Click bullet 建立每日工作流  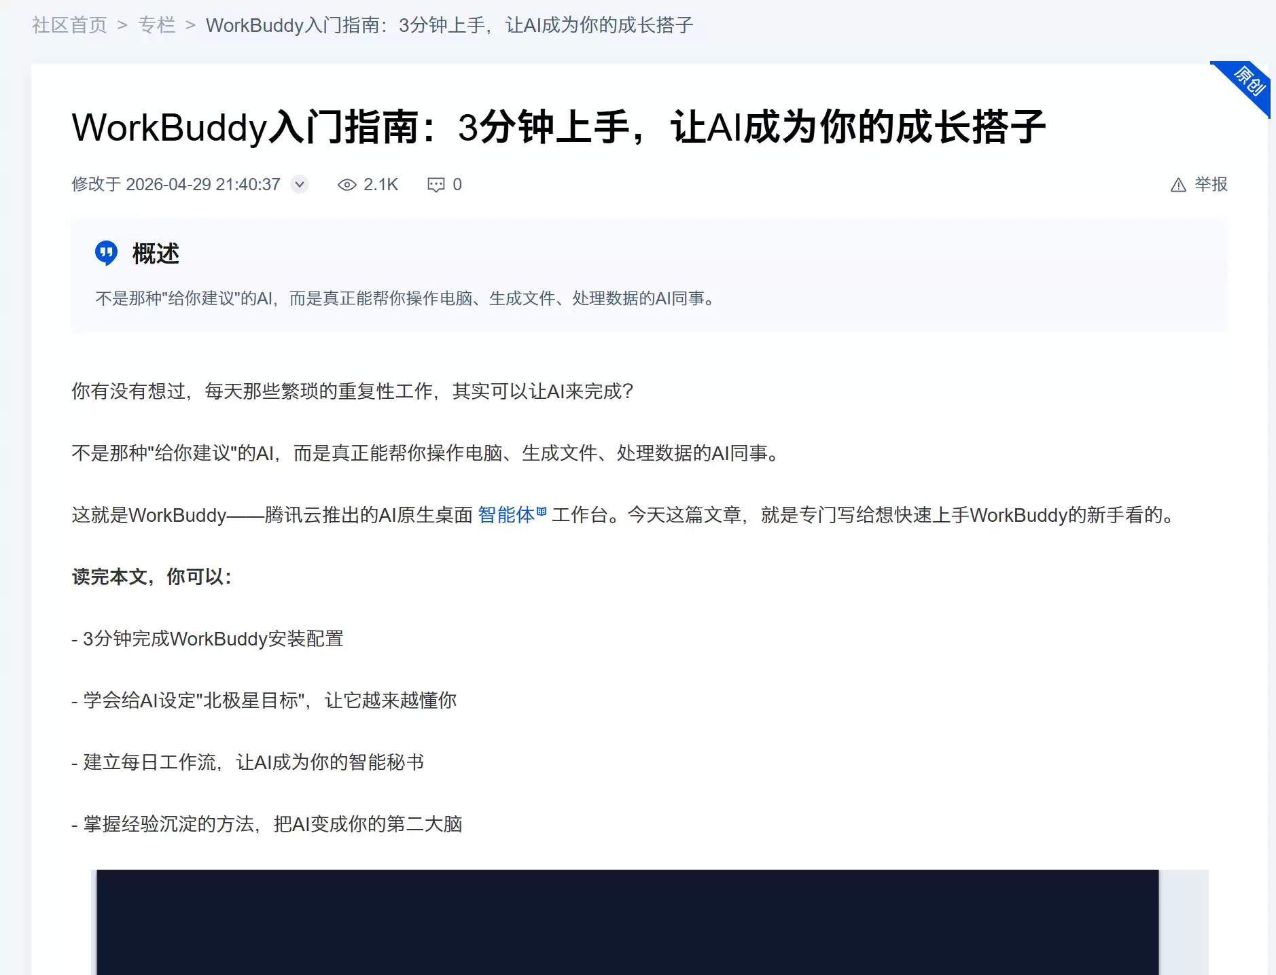tap(248, 762)
